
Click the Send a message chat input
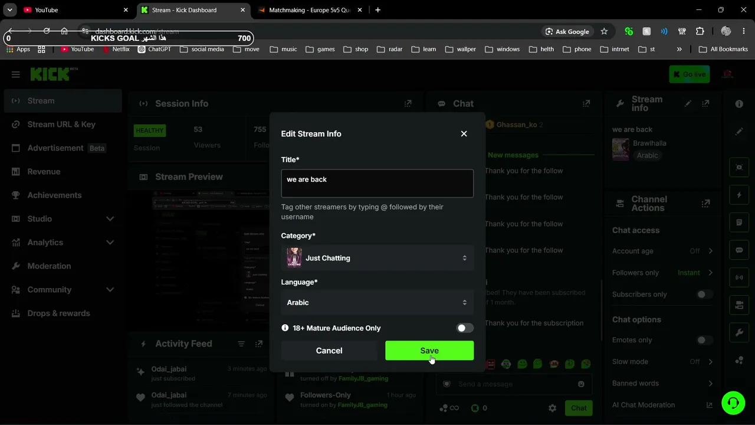513,384
